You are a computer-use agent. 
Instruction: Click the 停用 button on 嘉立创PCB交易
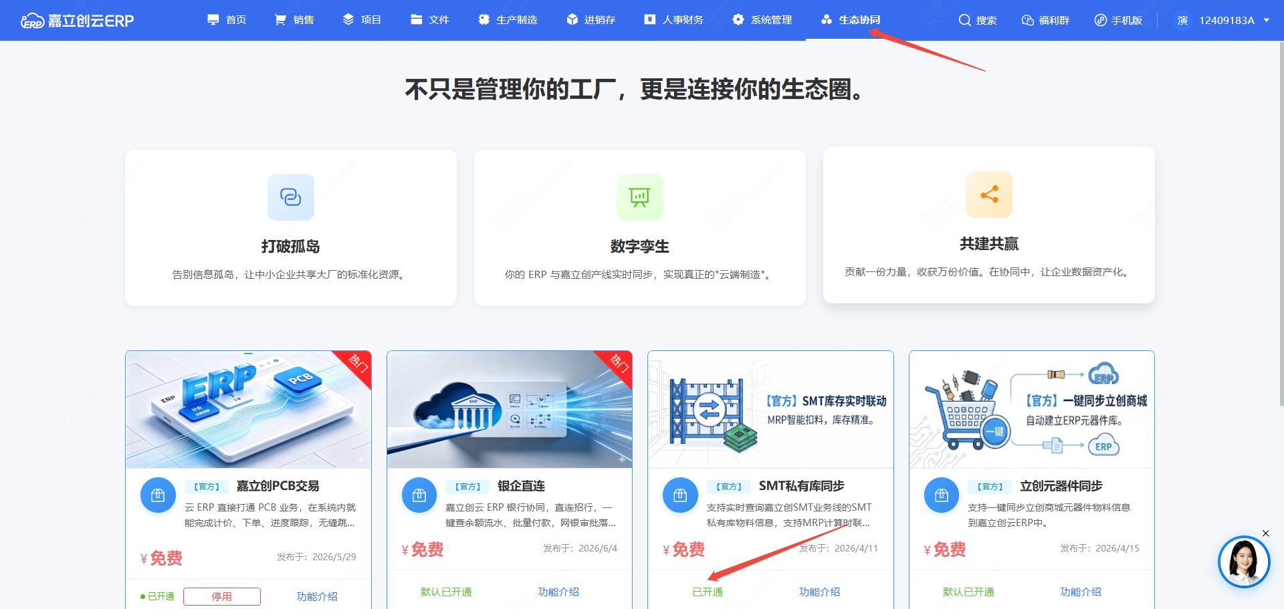[x=222, y=596]
